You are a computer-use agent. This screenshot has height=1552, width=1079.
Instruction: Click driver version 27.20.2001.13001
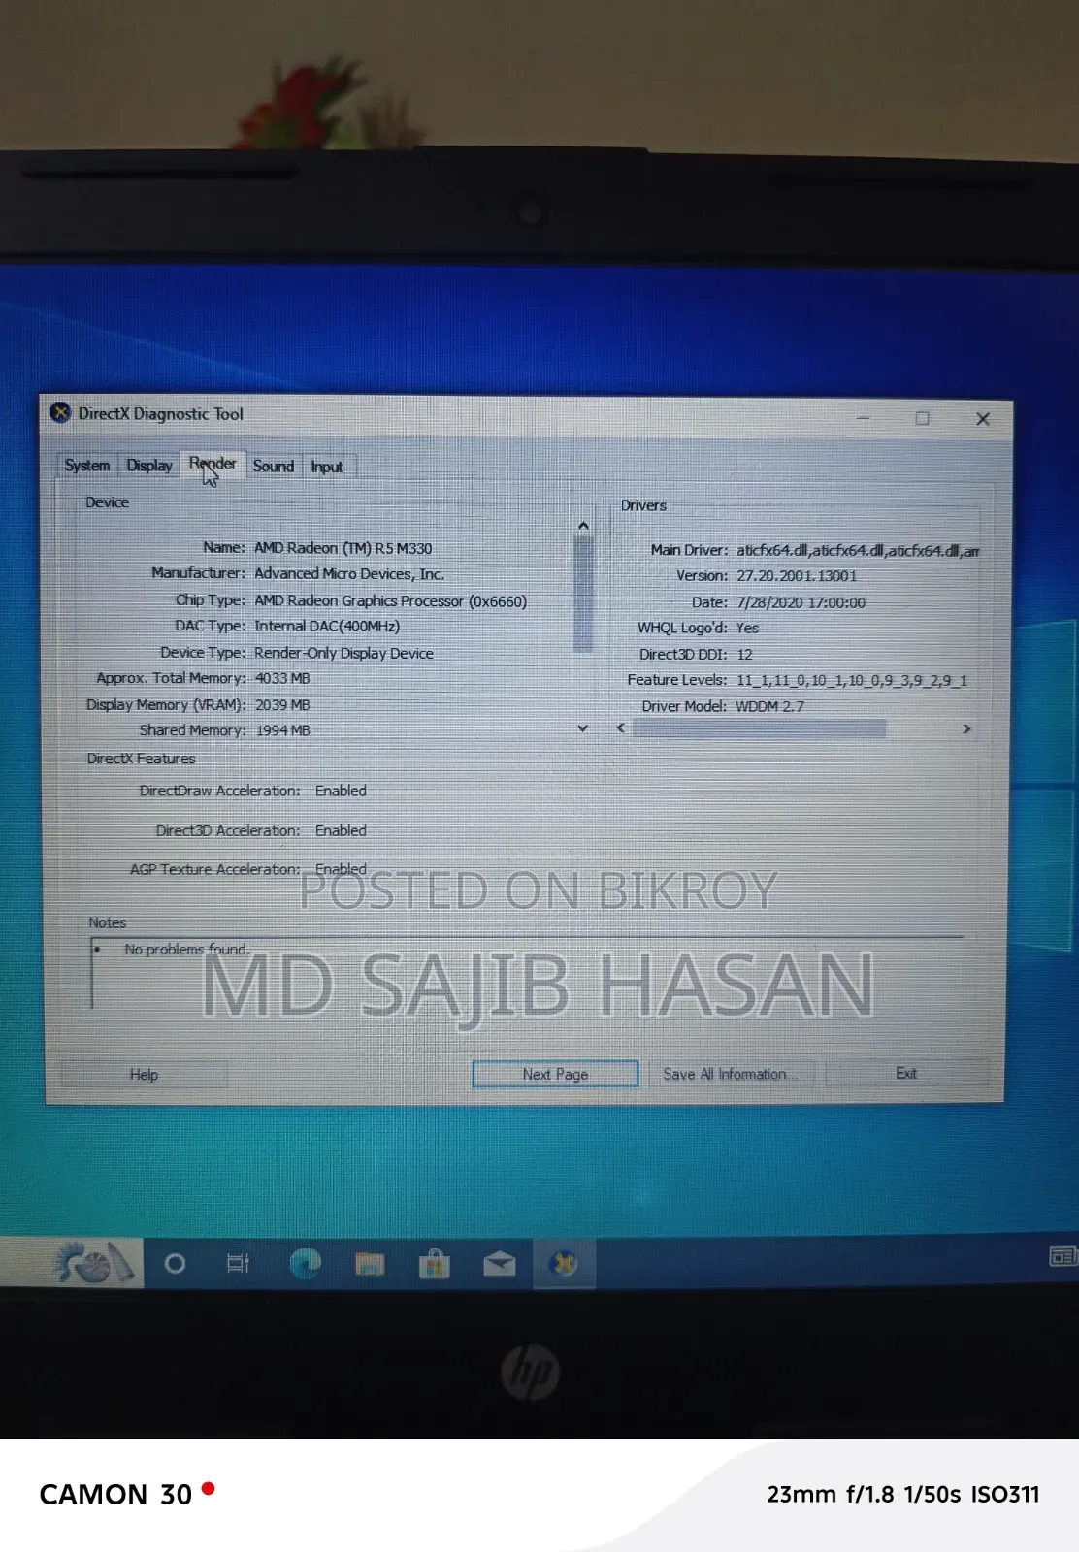click(797, 576)
